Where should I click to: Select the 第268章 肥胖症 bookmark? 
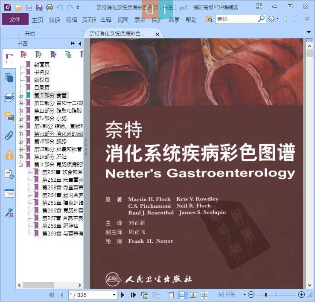coord(60,226)
